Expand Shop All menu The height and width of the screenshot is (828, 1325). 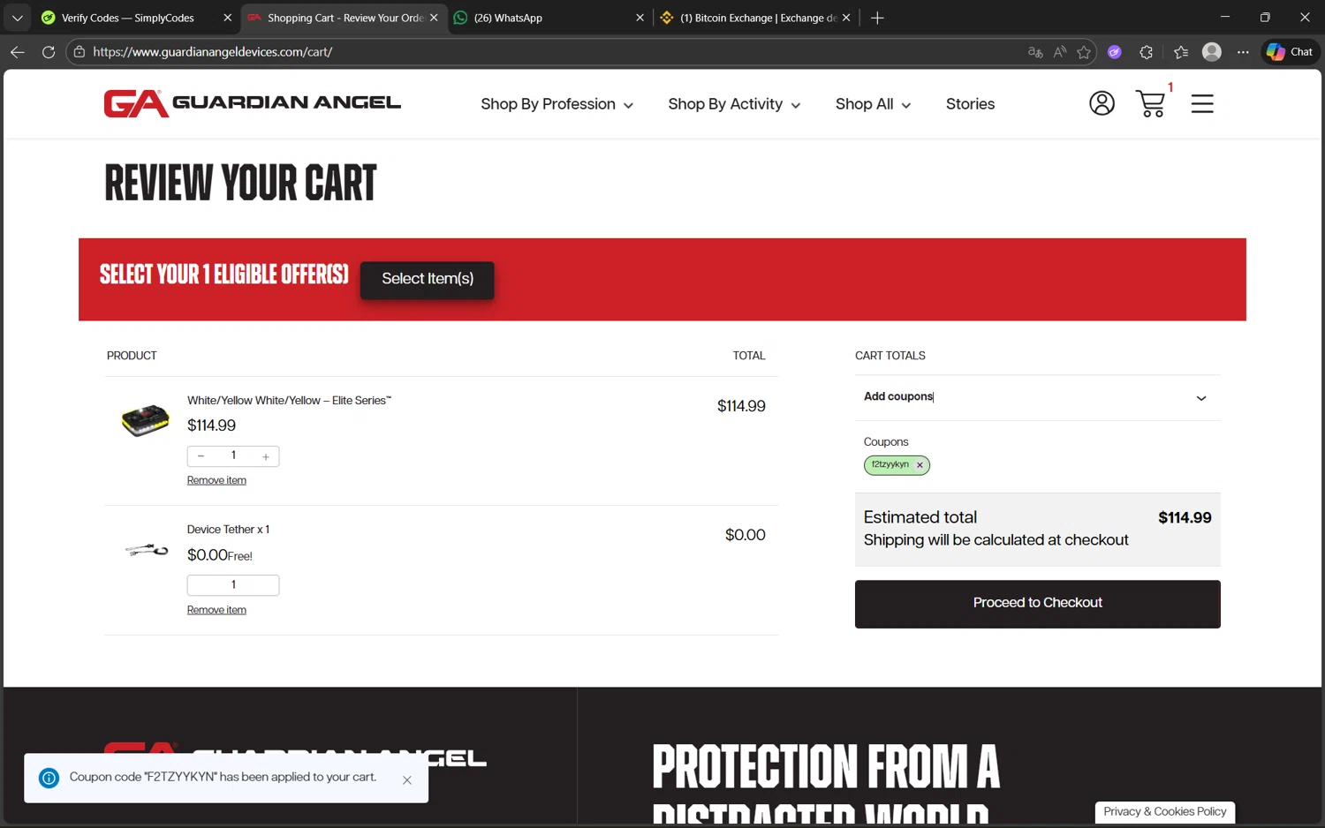[x=873, y=104]
